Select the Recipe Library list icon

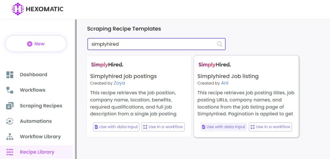10,152
